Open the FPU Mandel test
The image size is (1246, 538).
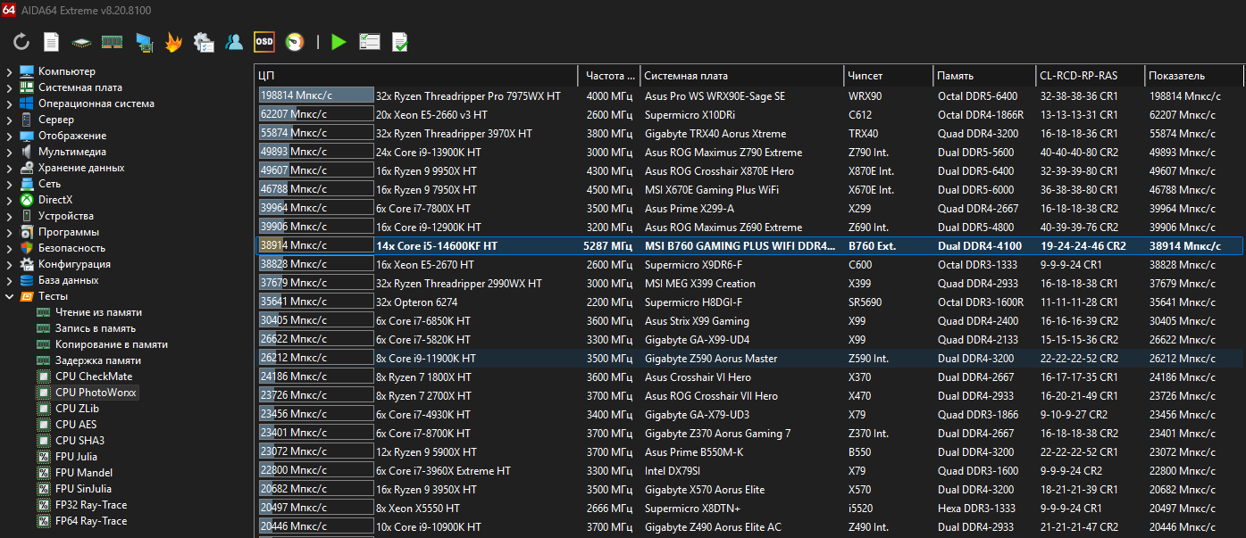tap(84, 473)
